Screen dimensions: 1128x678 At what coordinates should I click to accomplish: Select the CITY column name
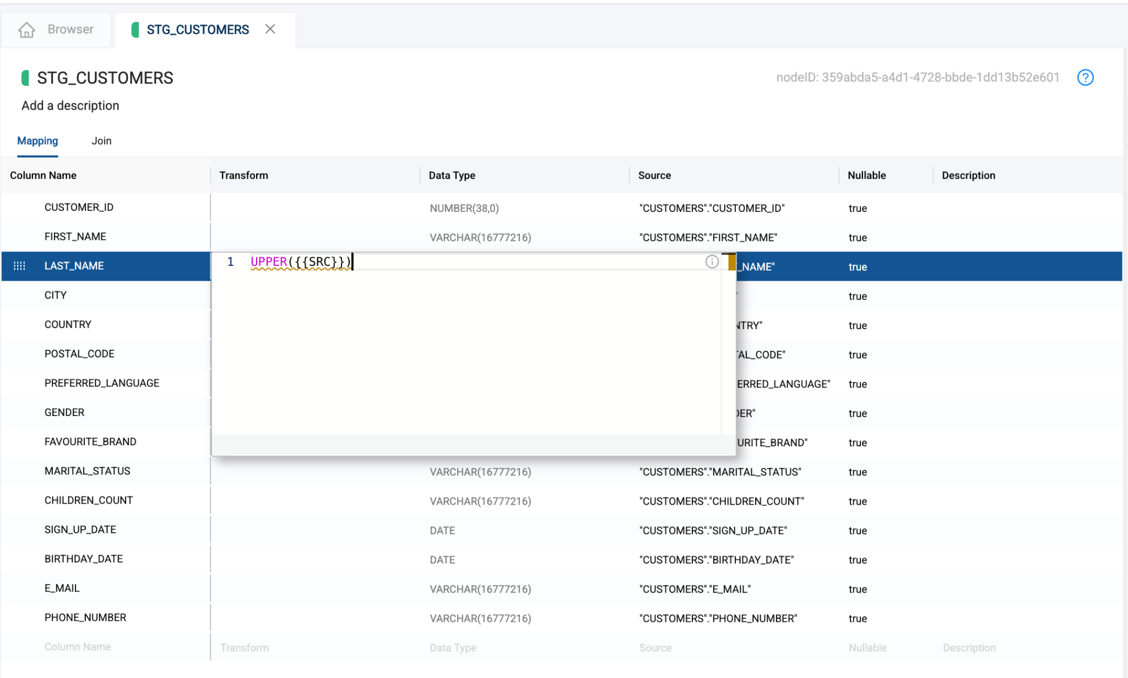coord(55,296)
